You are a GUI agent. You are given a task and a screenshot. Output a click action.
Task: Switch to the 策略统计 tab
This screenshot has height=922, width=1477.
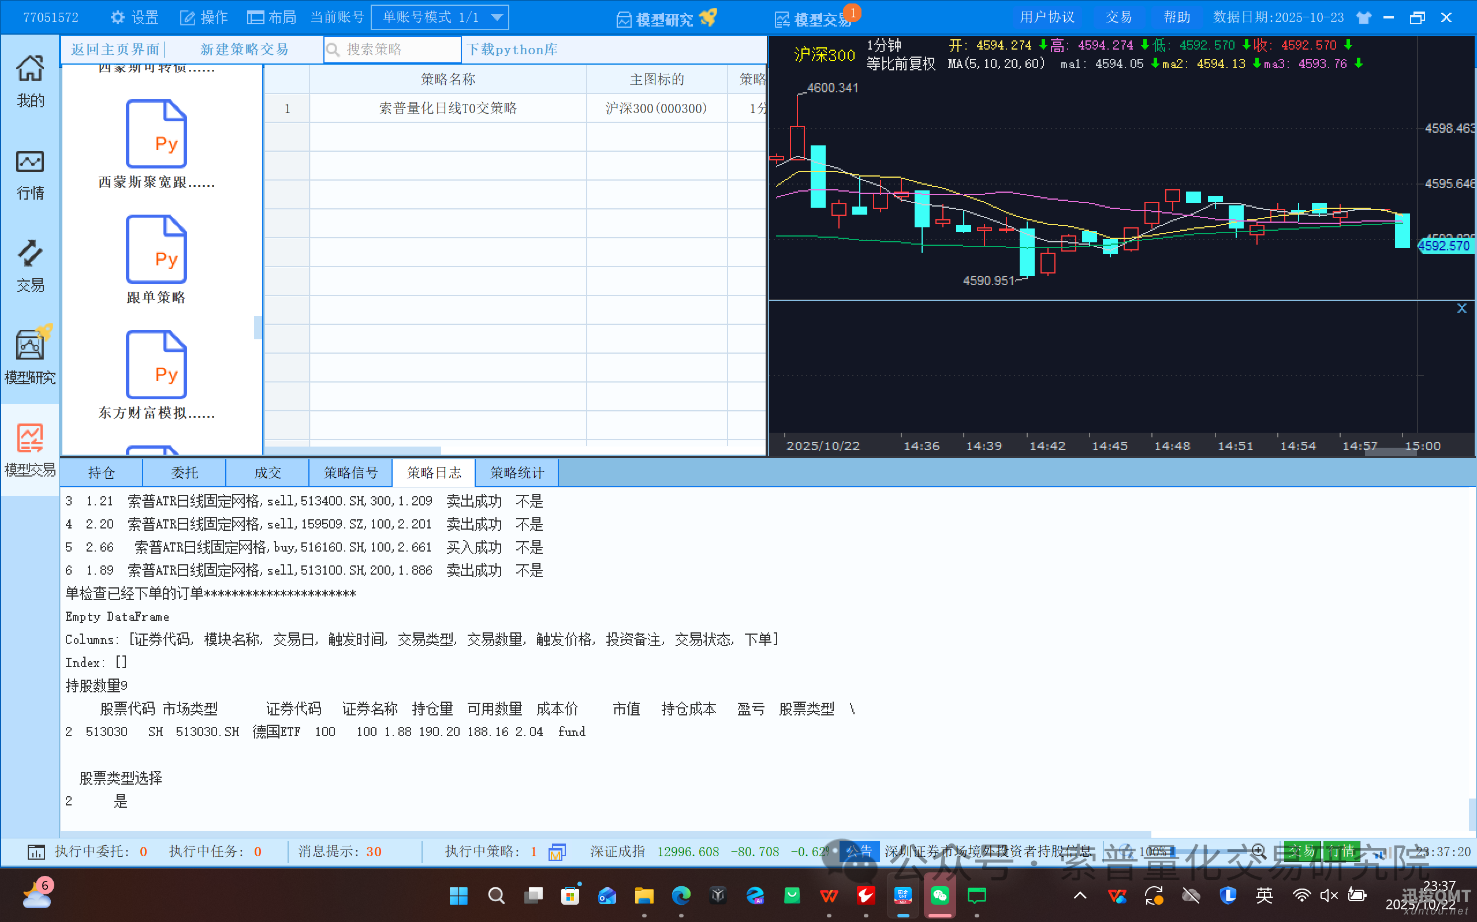coord(516,473)
